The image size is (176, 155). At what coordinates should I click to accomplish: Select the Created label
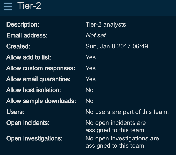18,47
